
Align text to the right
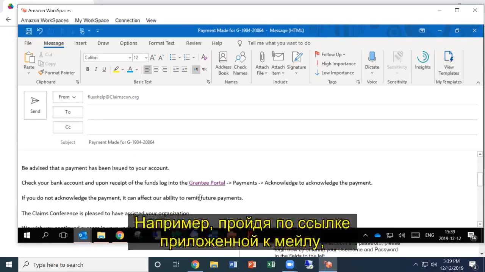coord(164,69)
